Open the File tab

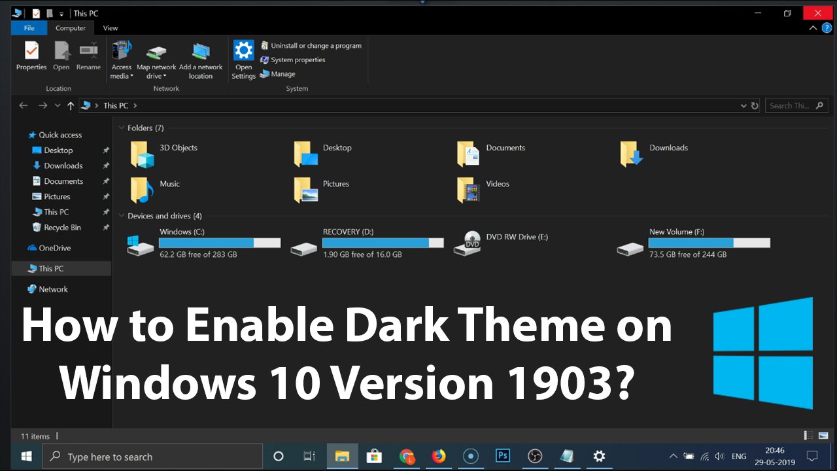pyautogui.click(x=29, y=28)
